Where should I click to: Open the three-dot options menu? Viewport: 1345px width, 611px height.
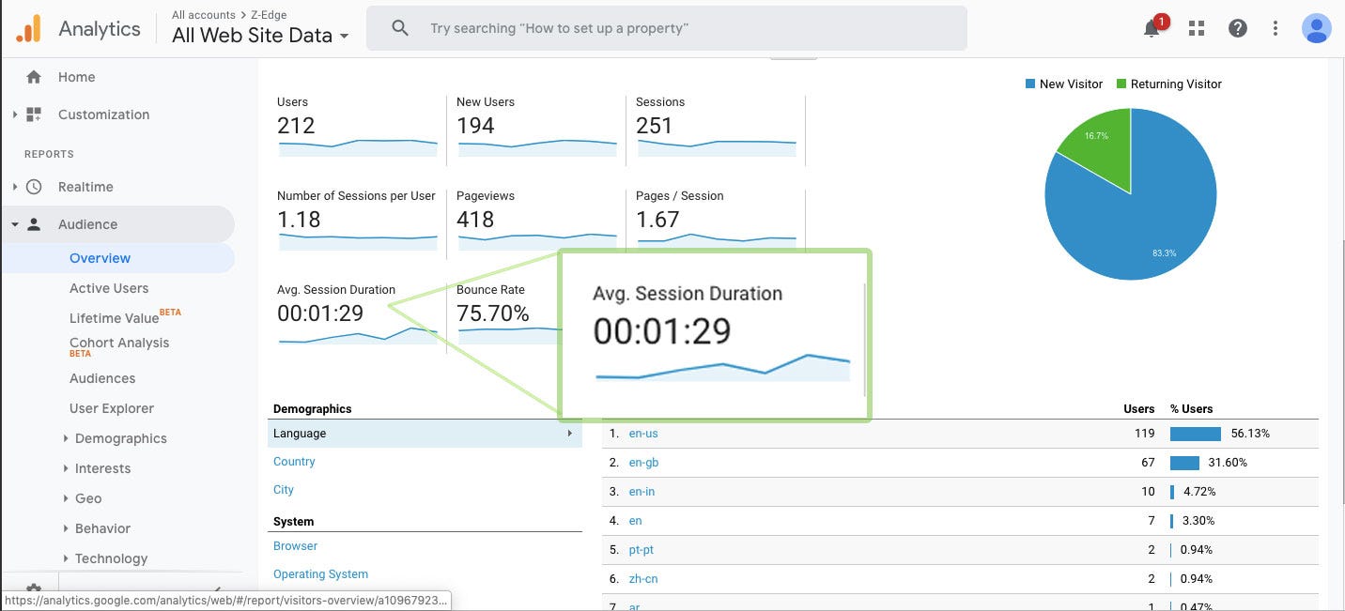(x=1275, y=28)
